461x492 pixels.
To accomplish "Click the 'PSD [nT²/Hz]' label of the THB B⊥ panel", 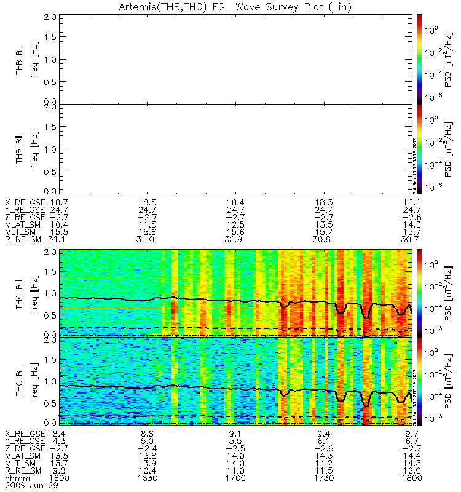I will click(449, 60).
